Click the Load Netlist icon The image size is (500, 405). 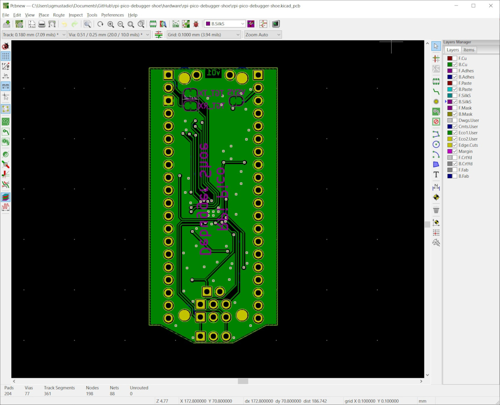[x=176, y=24]
